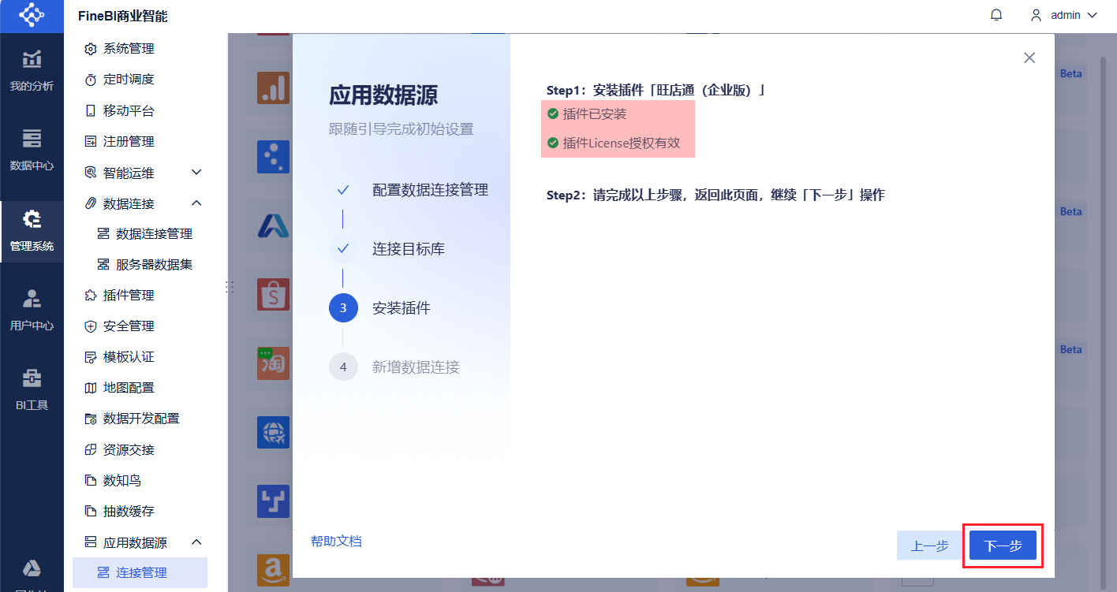Click the green check beside 插件已安装

tap(553, 114)
